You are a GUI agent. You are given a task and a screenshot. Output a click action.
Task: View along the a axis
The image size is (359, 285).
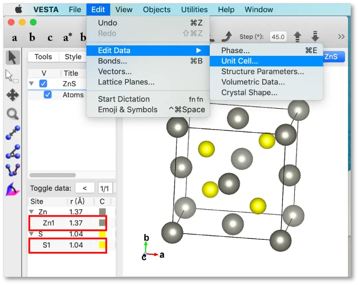point(14,38)
